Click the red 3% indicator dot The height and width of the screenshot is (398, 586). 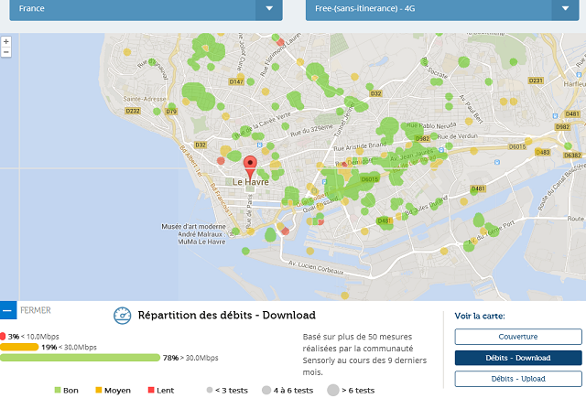pos(3,337)
